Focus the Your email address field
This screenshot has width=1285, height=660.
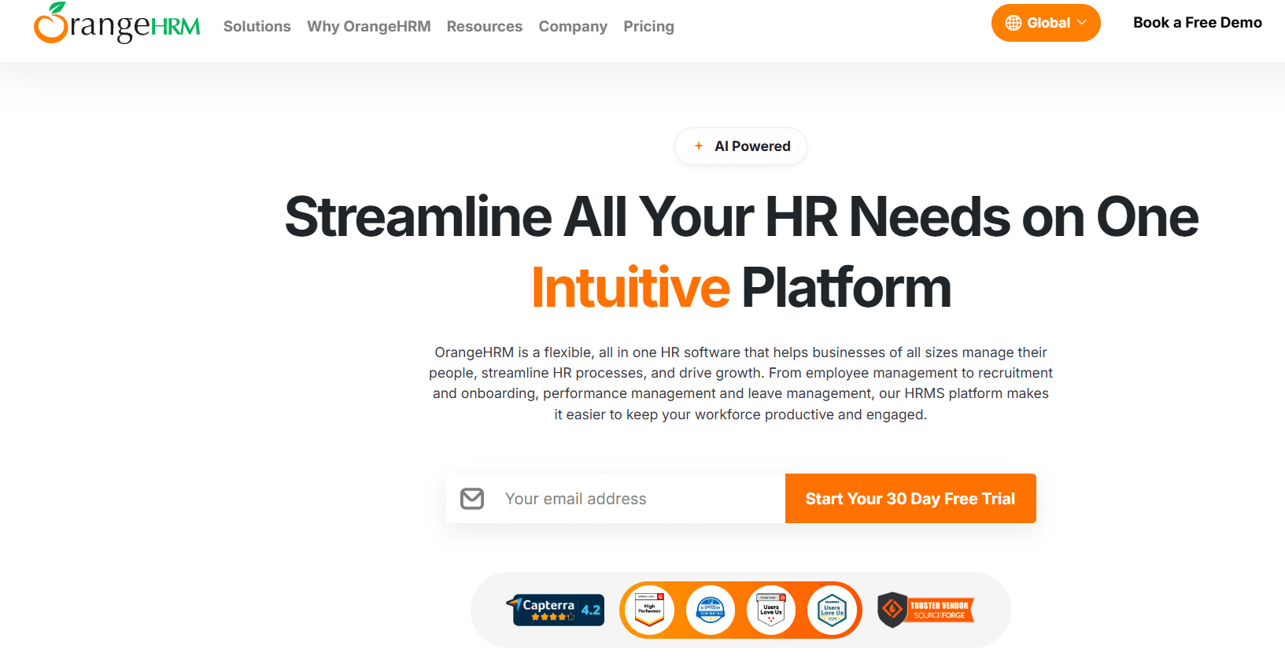[615, 499]
